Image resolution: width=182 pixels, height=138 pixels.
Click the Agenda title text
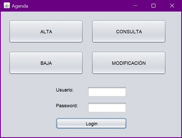click(20, 6)
